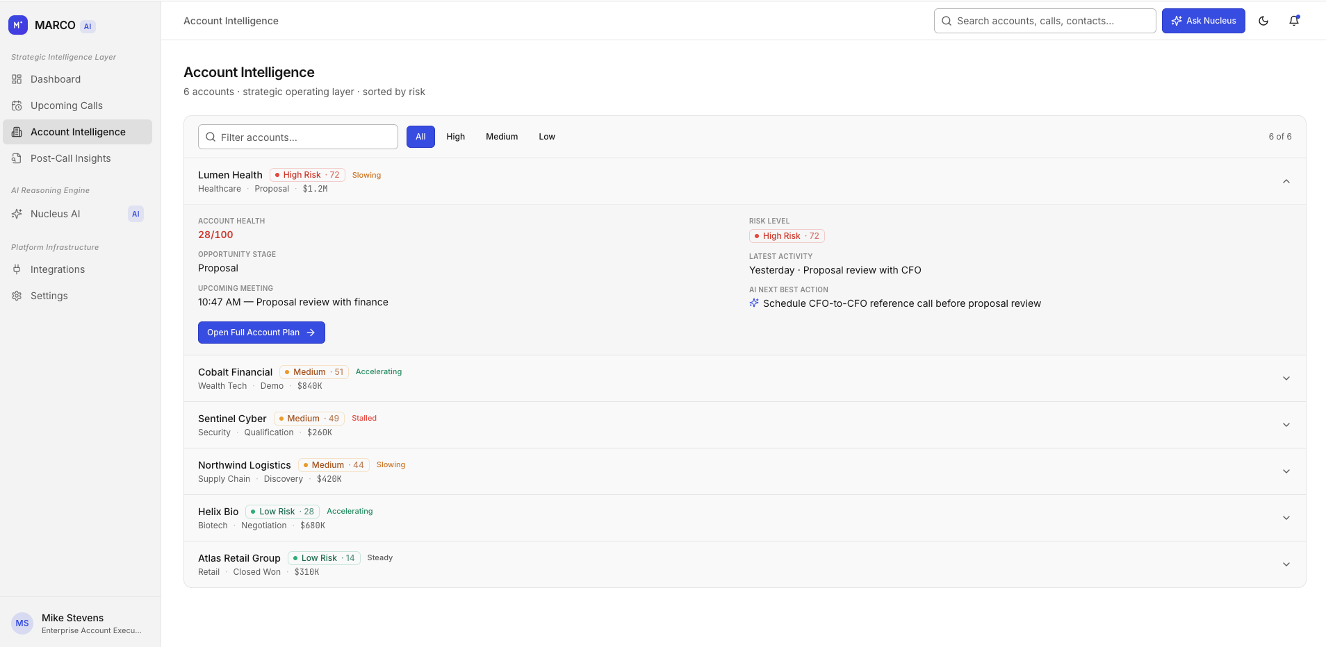Click the sparkle icon in next best action

tap(754, 303)
